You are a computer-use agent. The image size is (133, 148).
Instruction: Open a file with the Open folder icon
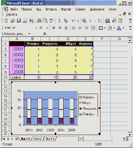pos(13,21)
